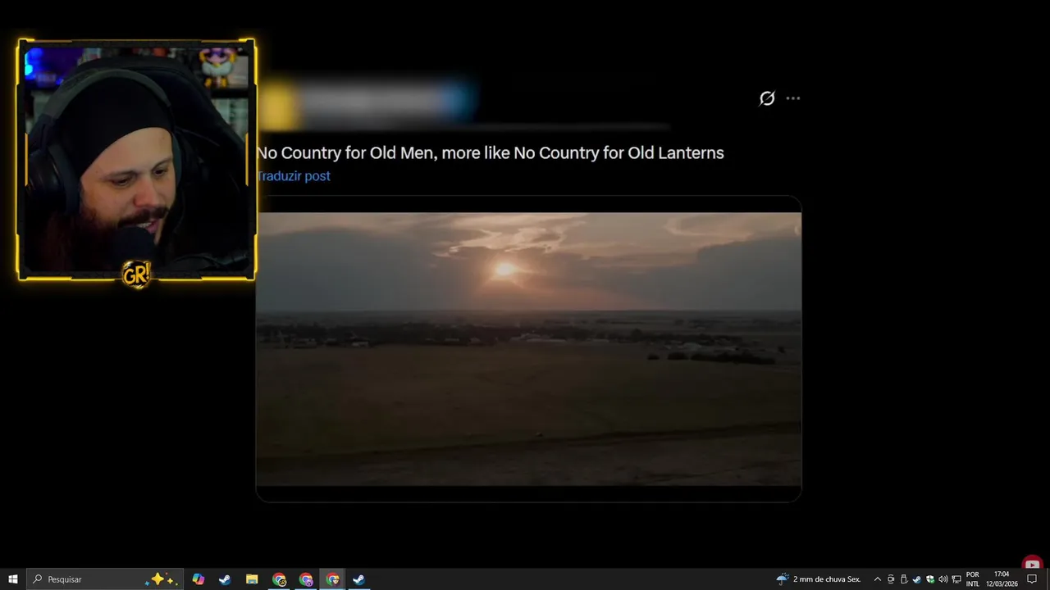
Task: Click the Pesquisar taskbar search box
Action: (104, 579)
